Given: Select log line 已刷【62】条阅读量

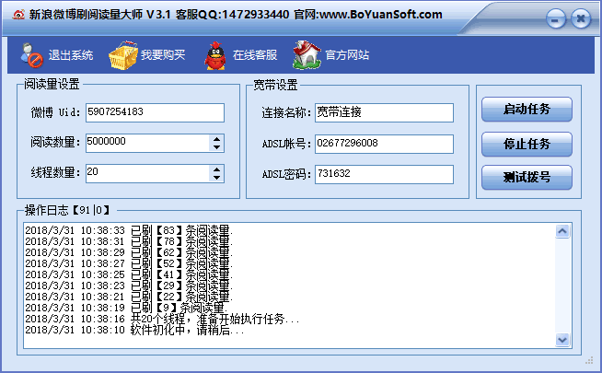Looking at the screenshot, I should tap(129, 252).
